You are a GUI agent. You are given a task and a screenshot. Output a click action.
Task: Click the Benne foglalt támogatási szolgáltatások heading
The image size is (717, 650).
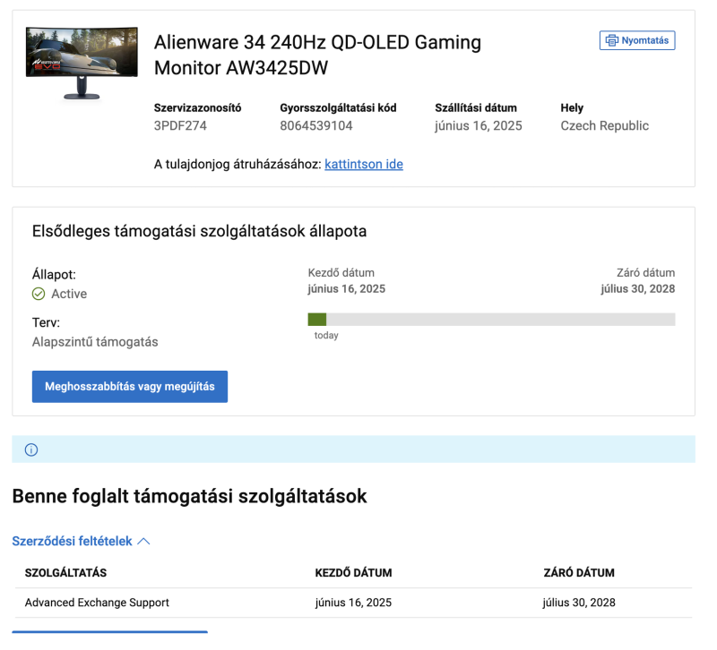(x=189, y=496)
